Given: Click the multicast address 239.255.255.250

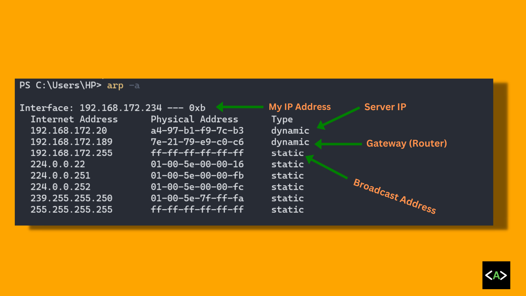Looking at the screenshot, I should pos(71,198).
